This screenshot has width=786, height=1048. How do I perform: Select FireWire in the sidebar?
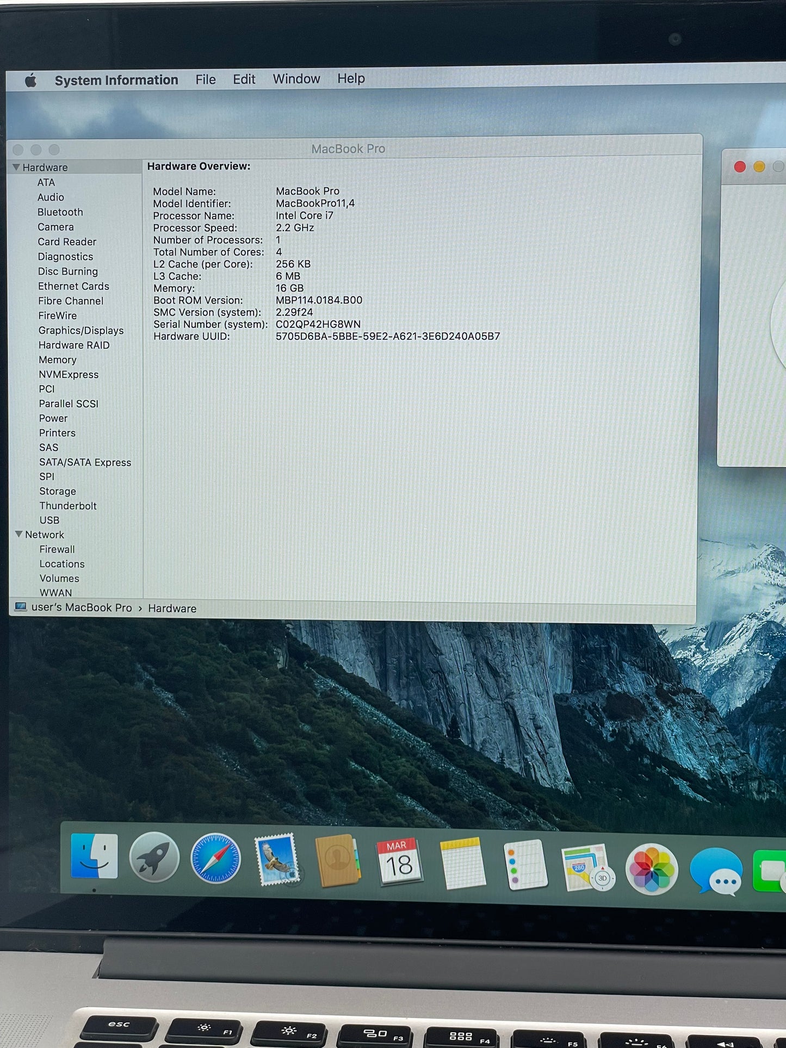point(58,315)
